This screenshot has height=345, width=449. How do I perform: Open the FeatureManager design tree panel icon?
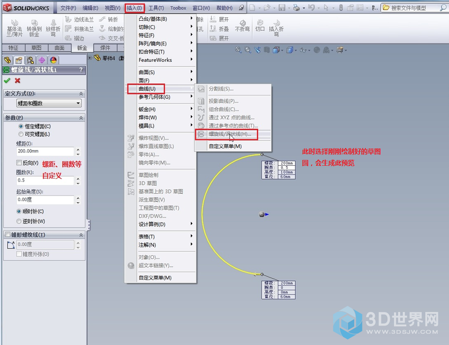coord(7,60)
